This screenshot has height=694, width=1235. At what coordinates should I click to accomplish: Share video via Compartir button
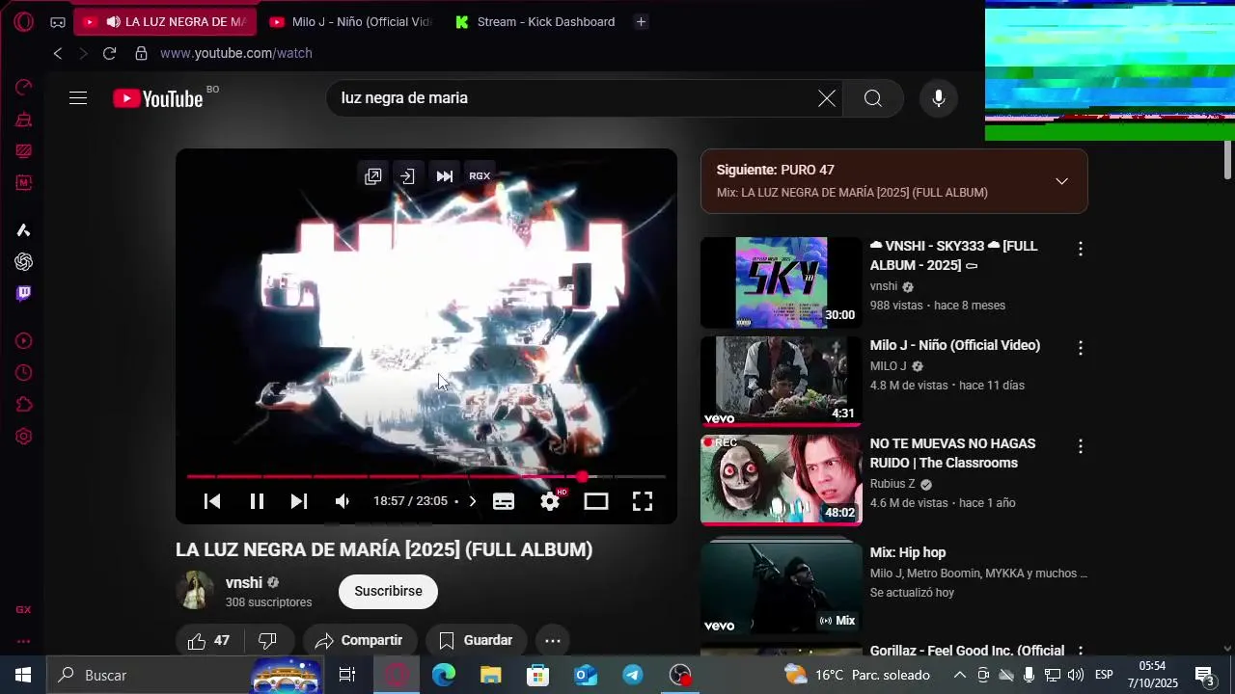coord(359,641)
